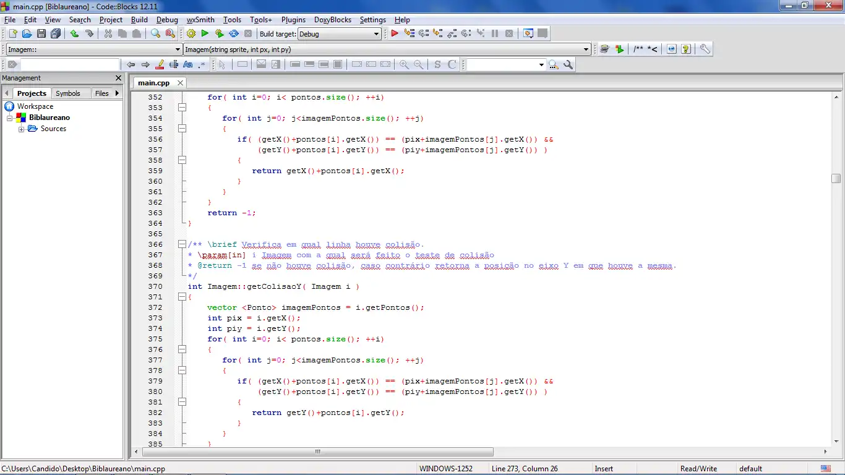Image resolution: width=845 pixels, height=475 pixels.
Task: Collapse the Biblaureano project node
Action: click(x=10, y=118)
